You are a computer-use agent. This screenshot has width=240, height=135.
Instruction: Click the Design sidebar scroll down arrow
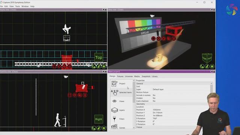tap(134, 127)
